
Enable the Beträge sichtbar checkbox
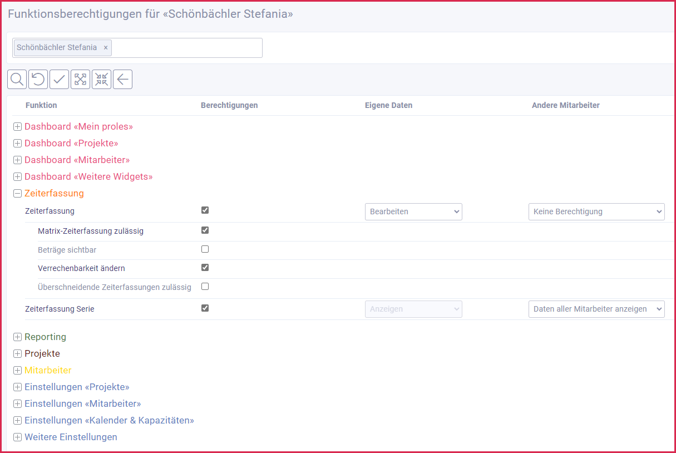tap(205, 249)
